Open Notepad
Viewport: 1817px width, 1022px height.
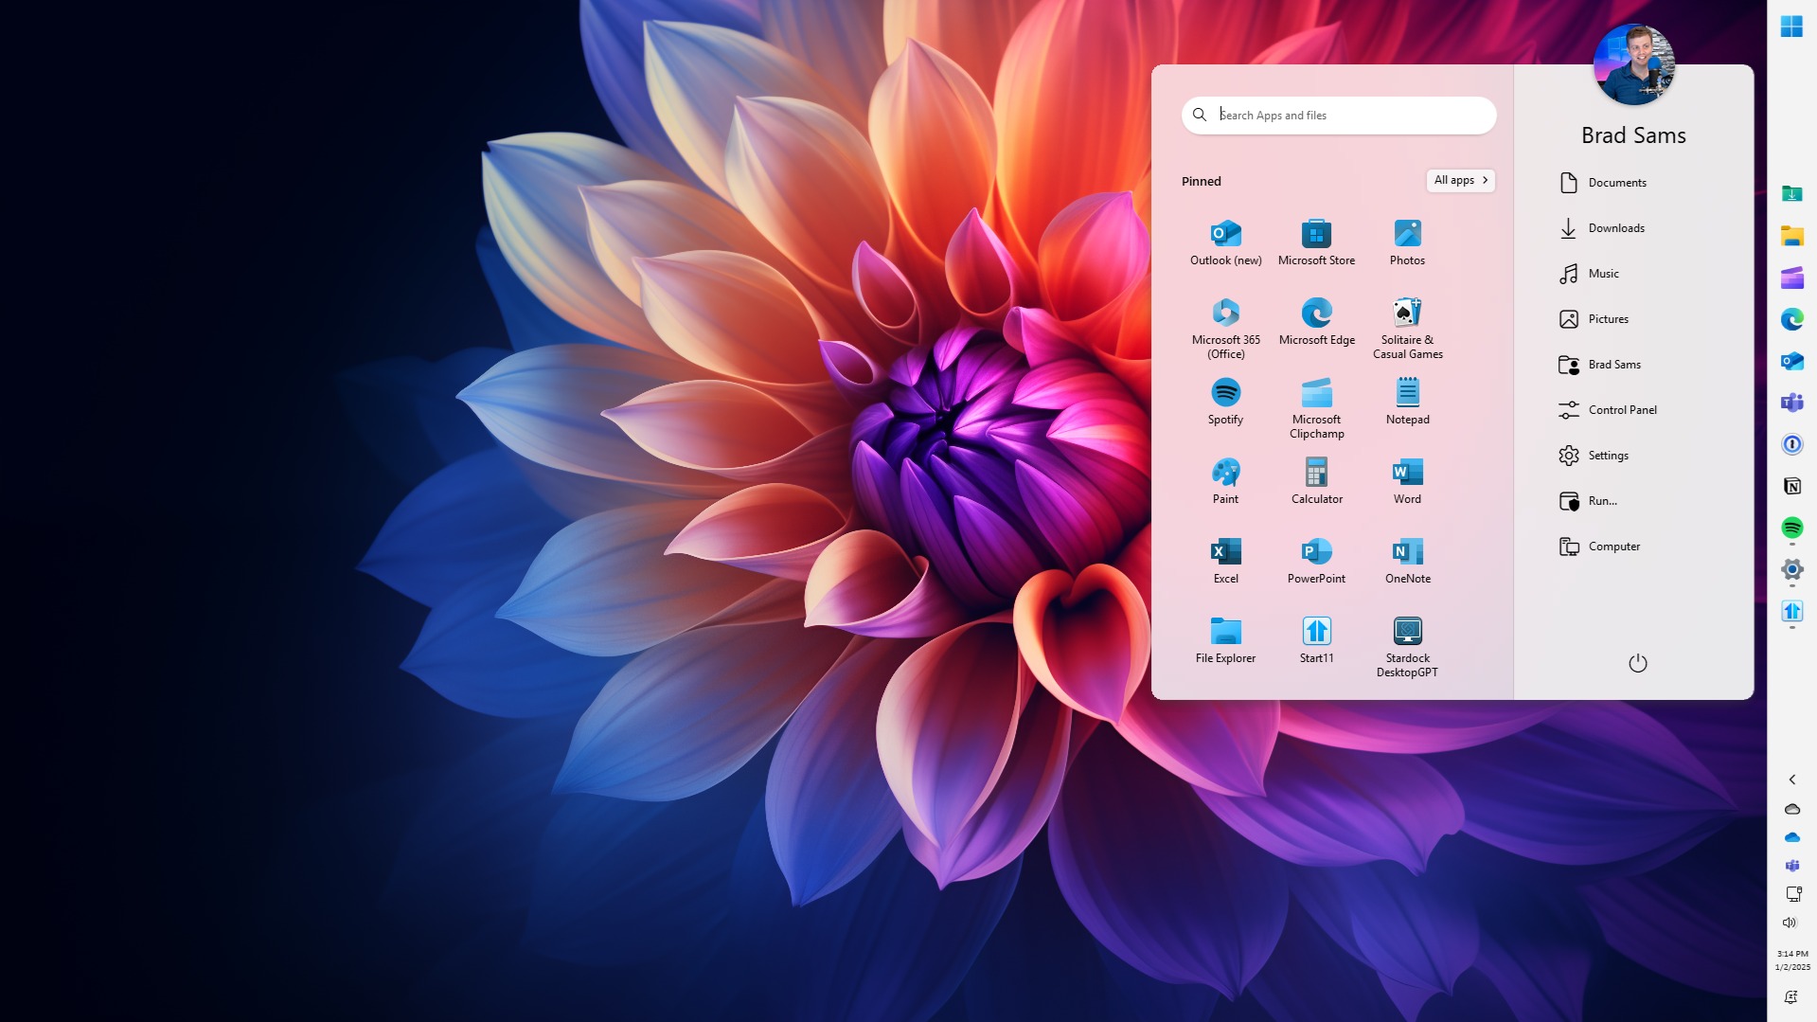pyautogui.click(x=1407, y=403)
